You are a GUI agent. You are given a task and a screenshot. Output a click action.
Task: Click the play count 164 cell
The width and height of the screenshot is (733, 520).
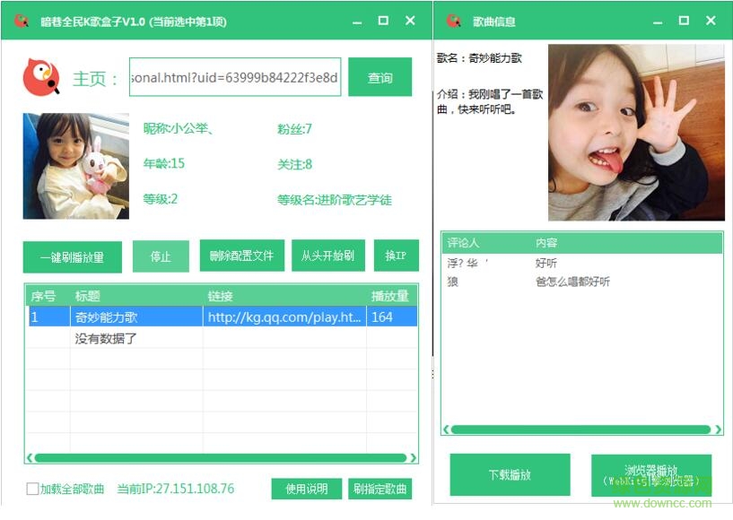pyautogui.click(x=392, y=317)
